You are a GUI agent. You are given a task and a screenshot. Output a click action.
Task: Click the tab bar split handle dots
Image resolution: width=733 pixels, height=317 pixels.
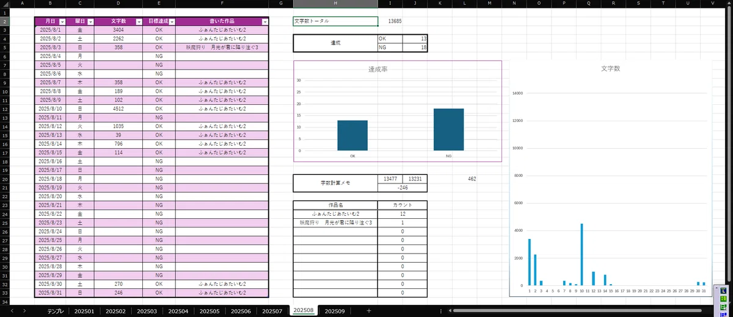click(441, 311)
